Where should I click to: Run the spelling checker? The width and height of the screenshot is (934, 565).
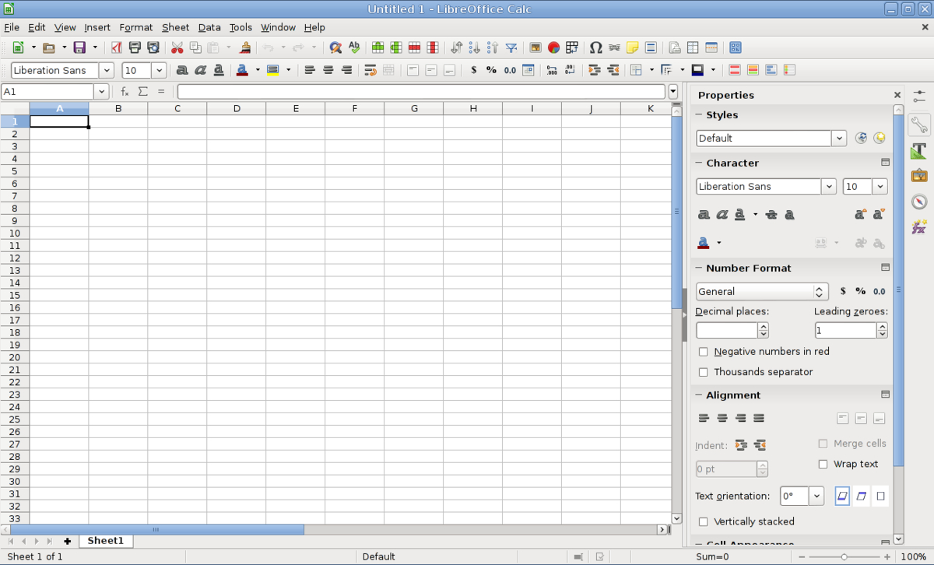pos(354,47)
